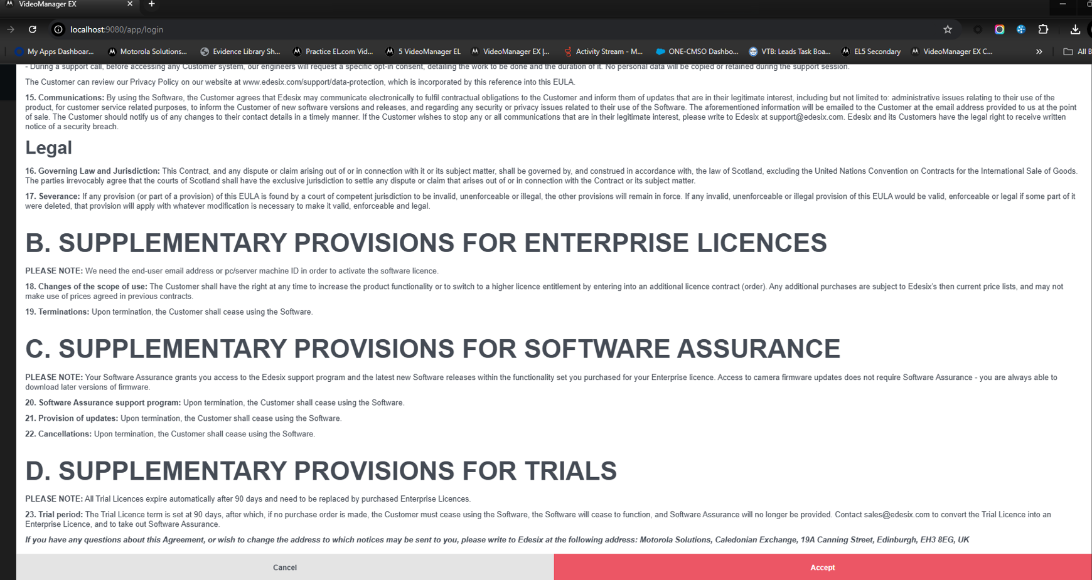This screenshot has width=1092, height=580.
Task: Open ONE-CMSO Dashboard bookmark
Action: pos(697,51)
